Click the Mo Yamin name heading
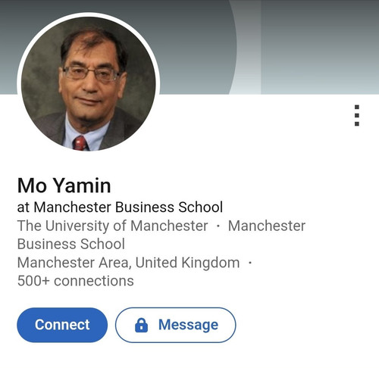379x368 pixels. 64,186
